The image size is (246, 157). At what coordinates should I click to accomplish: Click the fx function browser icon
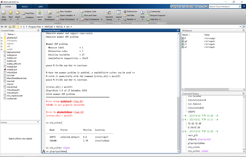pyautogui.click(x=43, y=151)
